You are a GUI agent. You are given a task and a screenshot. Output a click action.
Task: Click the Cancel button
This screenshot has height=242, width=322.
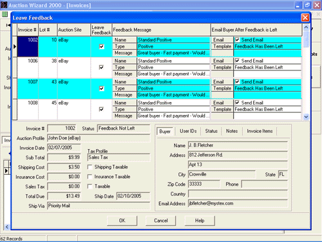pyautogui.click(x=161, y=221)
